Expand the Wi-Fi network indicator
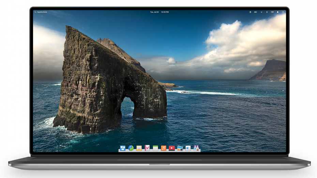 click(x=261, y=12)
